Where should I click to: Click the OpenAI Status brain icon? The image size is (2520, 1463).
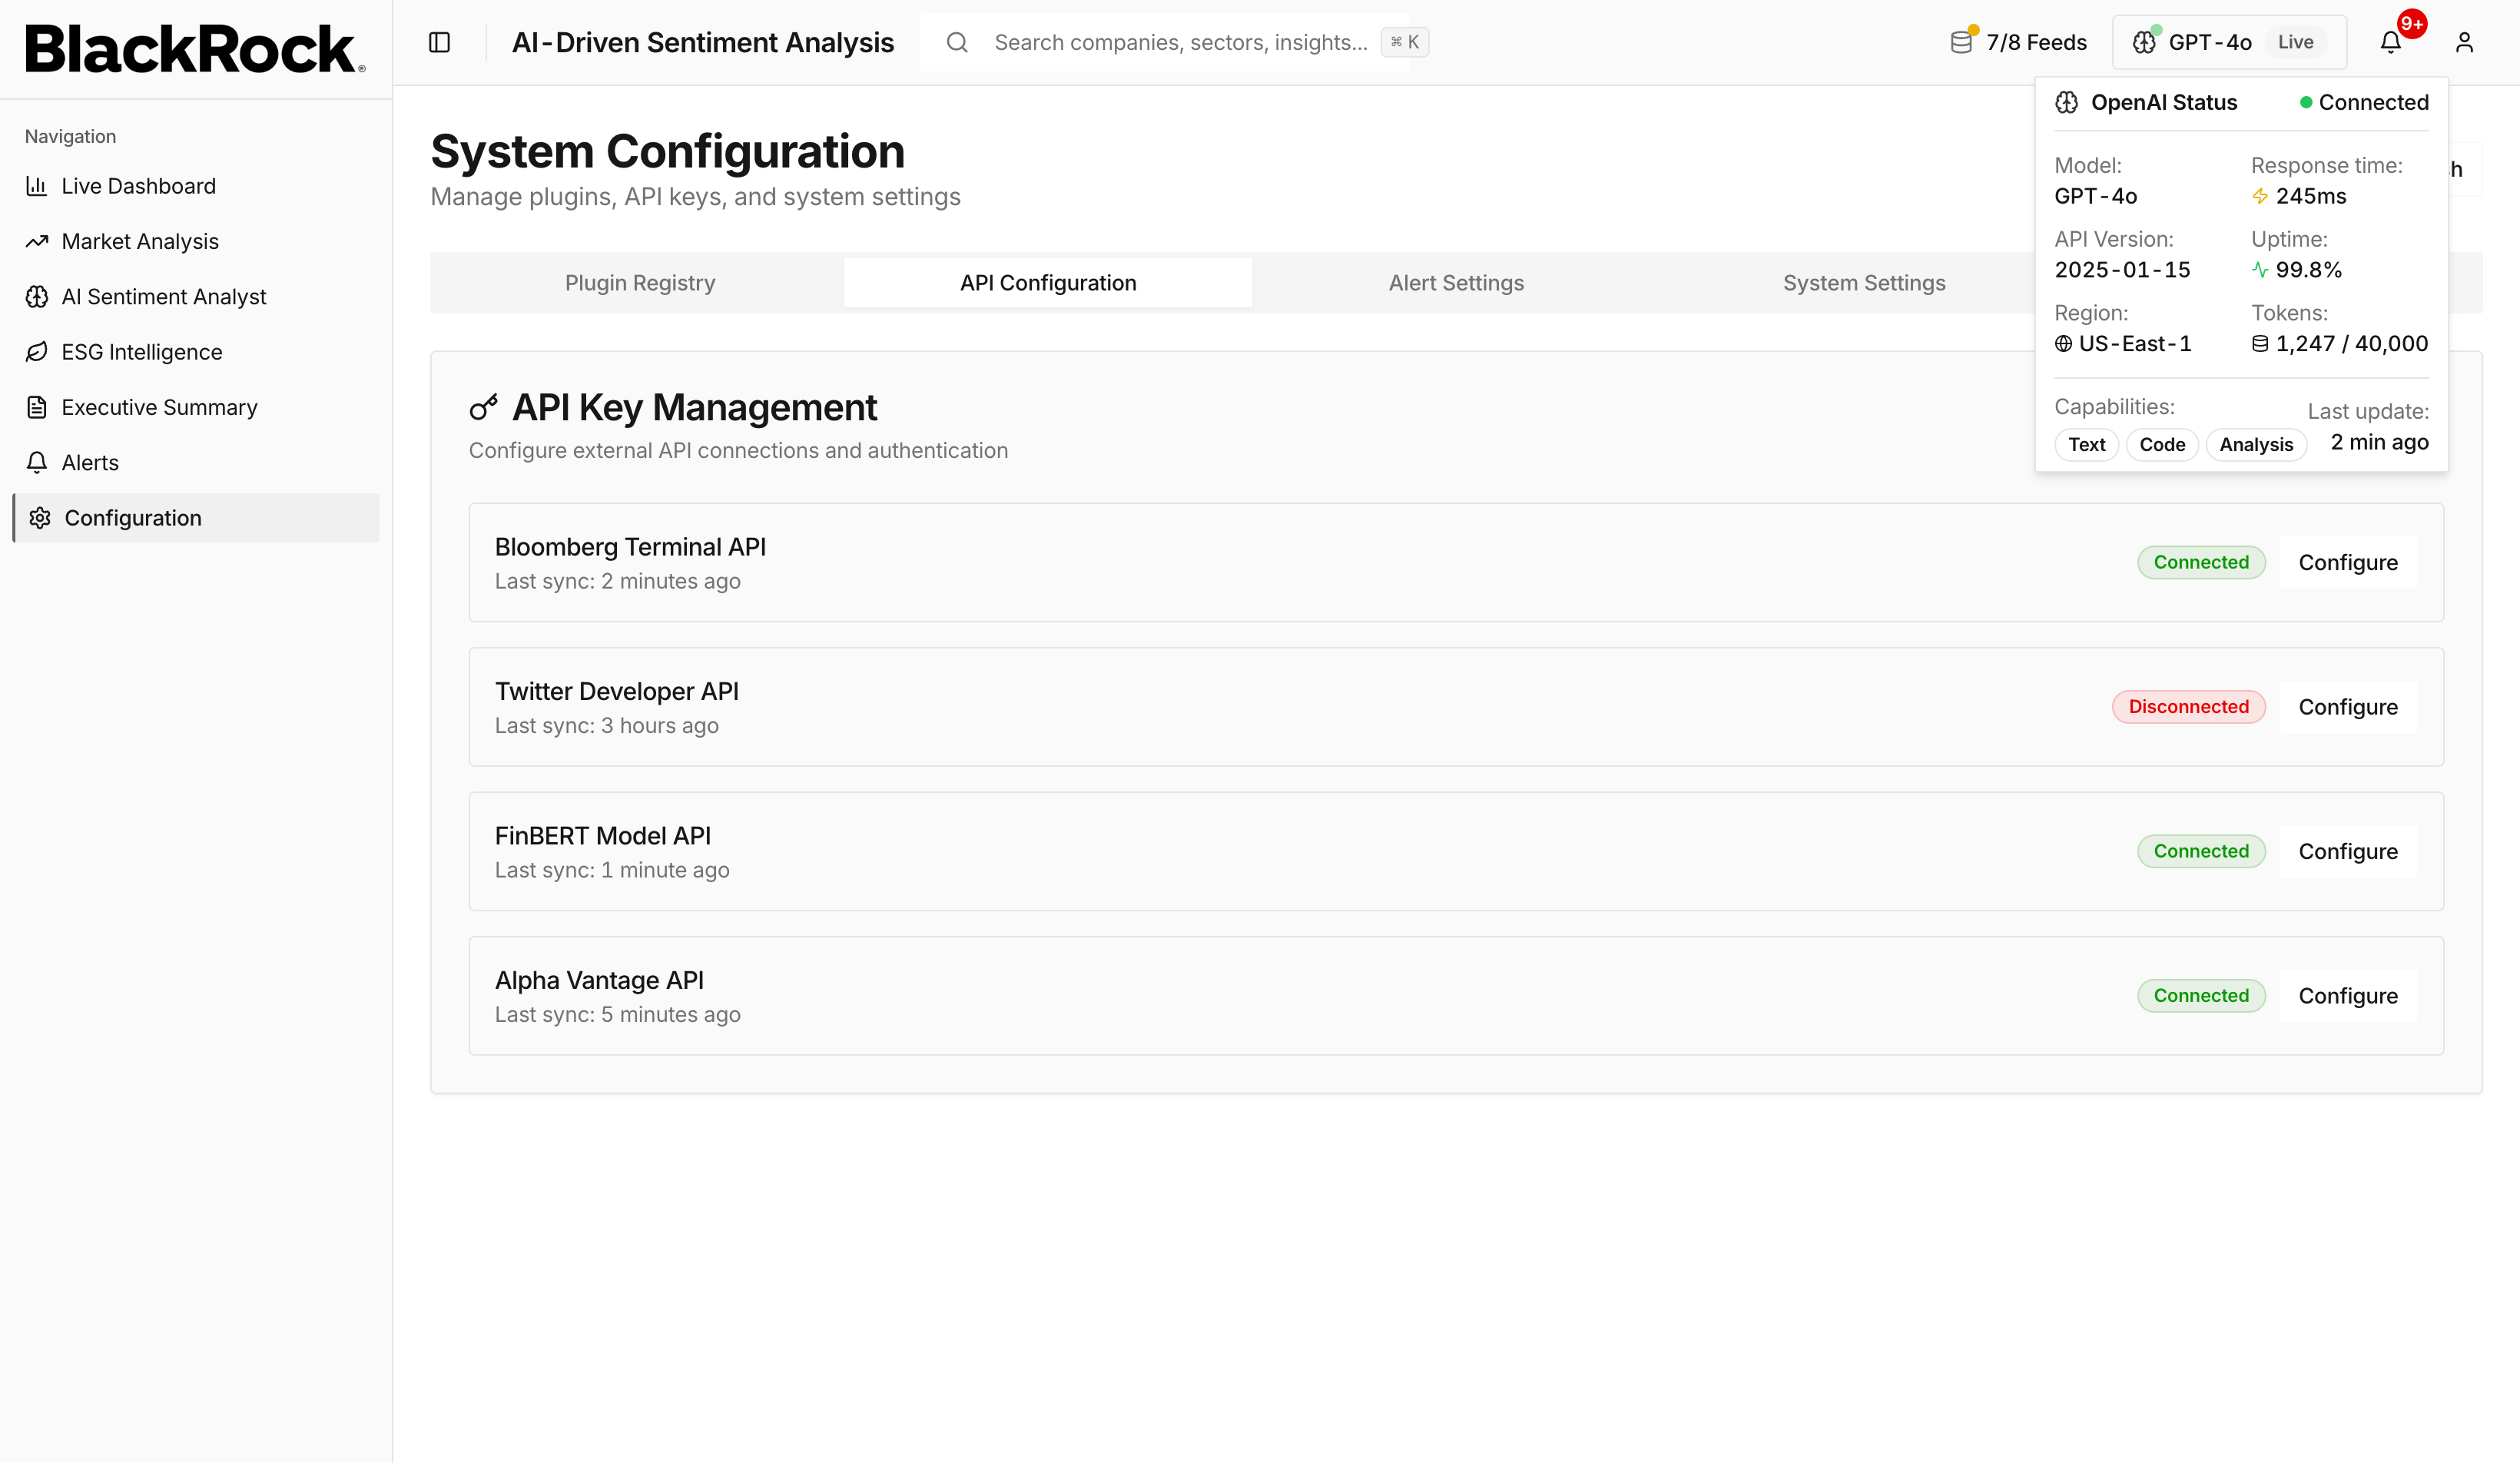point(2067,102)
